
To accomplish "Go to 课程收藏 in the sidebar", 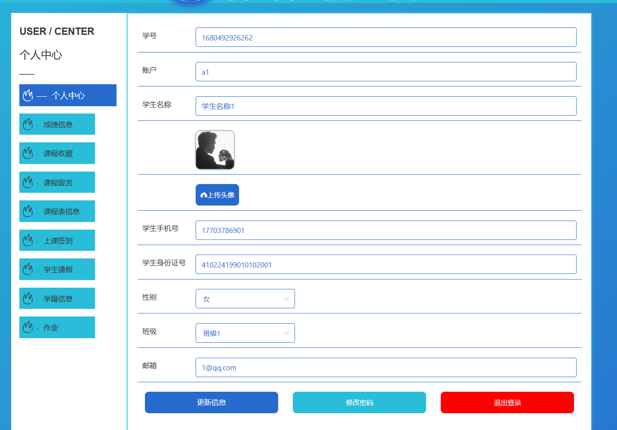I will (57, 153).
